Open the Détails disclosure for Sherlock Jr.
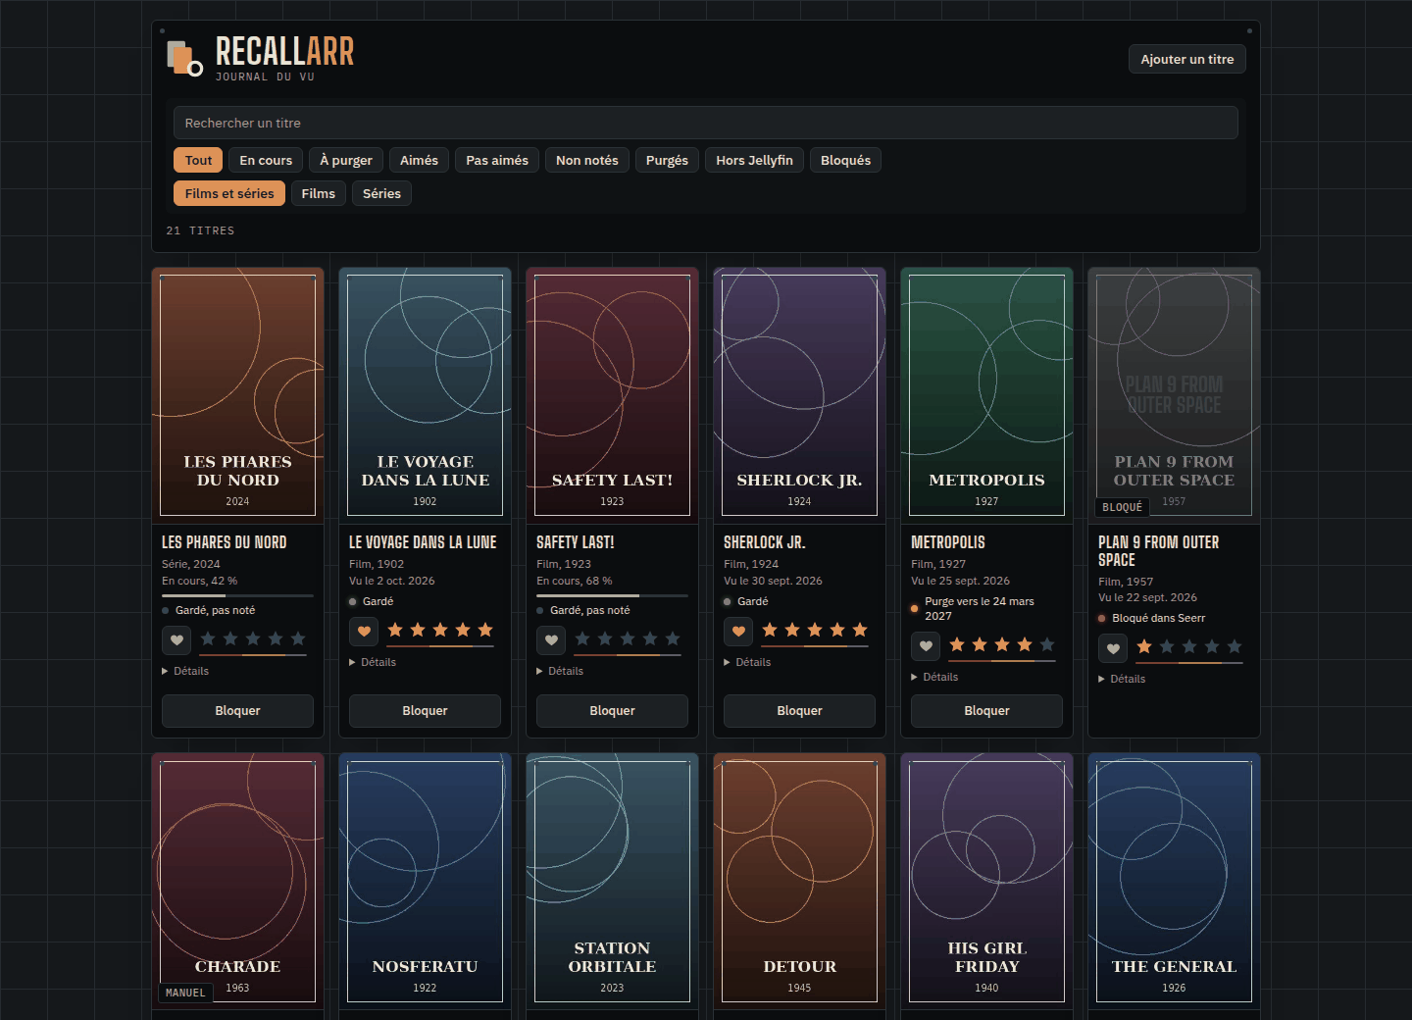Image resolution: width=1412 pixels, height=1020 pixels. coord(747,663)
